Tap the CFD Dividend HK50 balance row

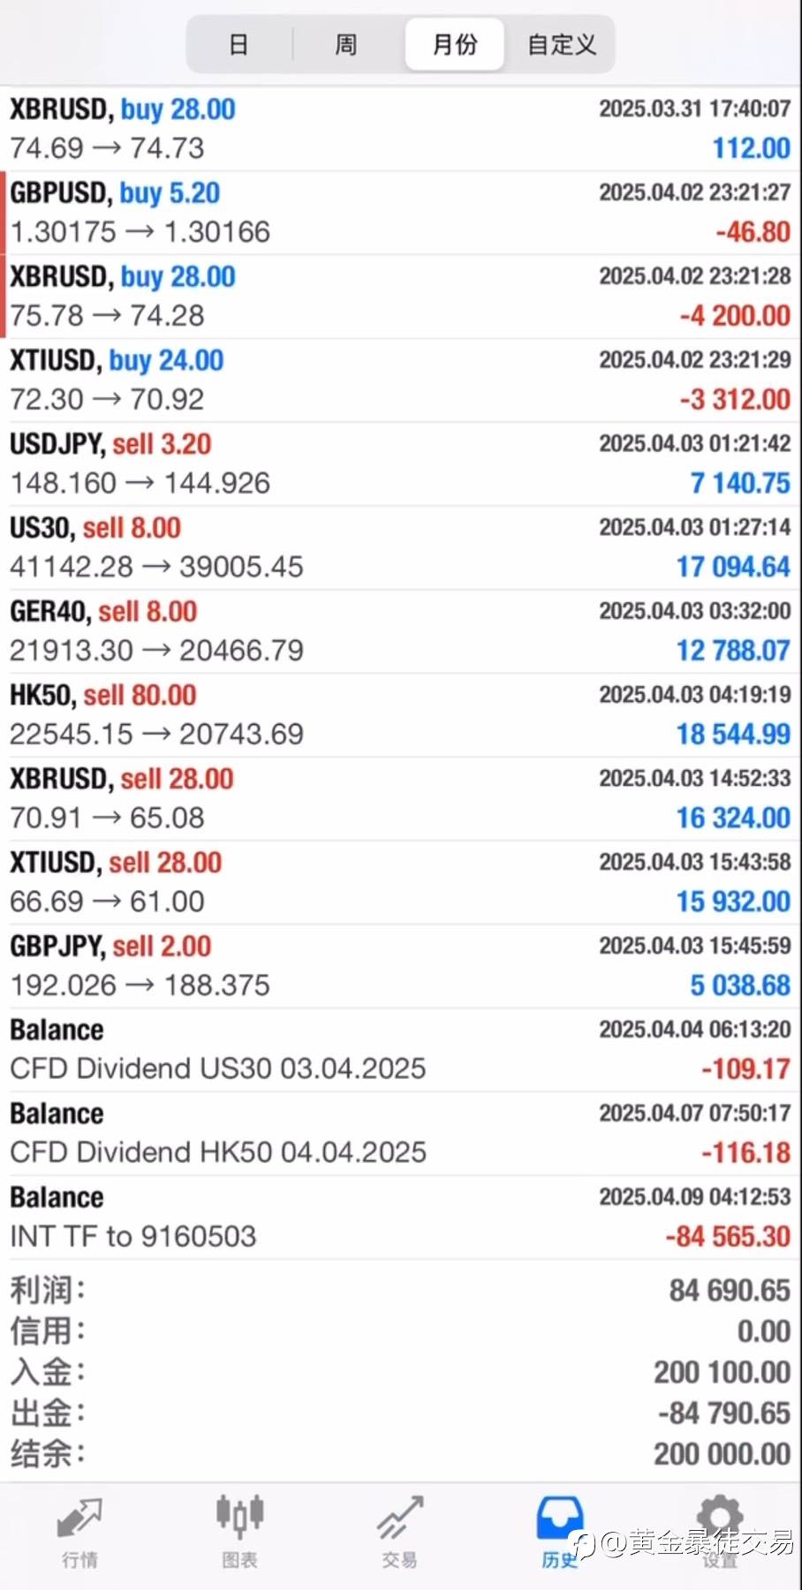401,1134
